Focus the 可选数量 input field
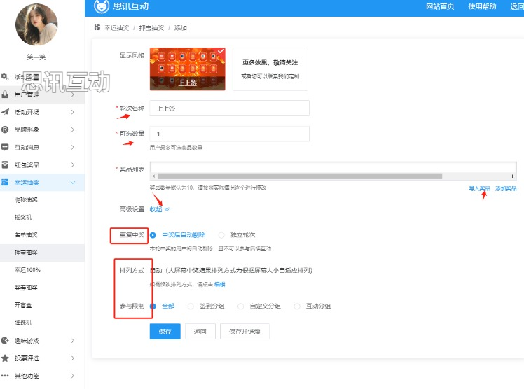The width and height of the screenshot is (524, 389). pyautogui.click(x=229, y=134)
